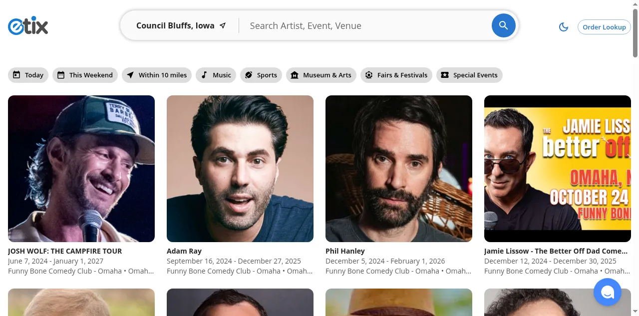Open the chat support bubble

[x=607, y=292]
